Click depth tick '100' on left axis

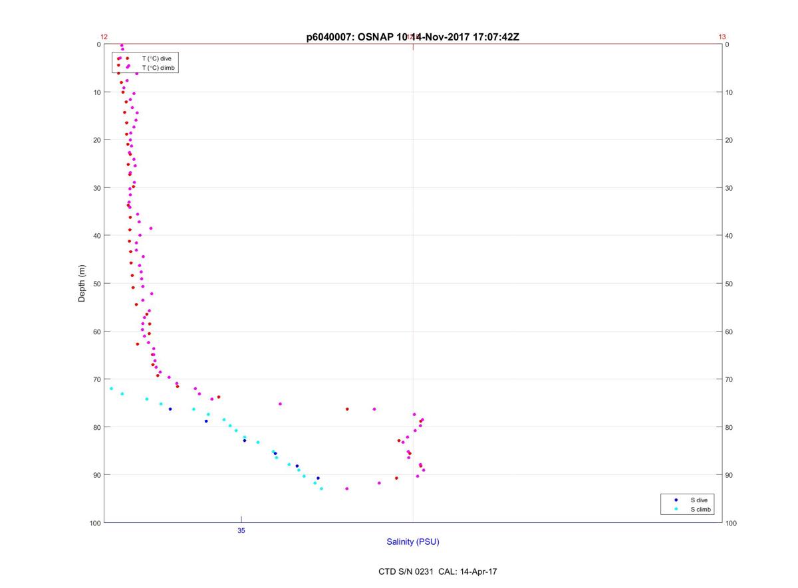94,523
